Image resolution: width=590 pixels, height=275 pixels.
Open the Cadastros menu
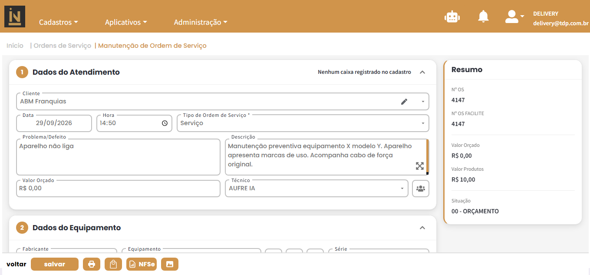click(x=59, y=22)
